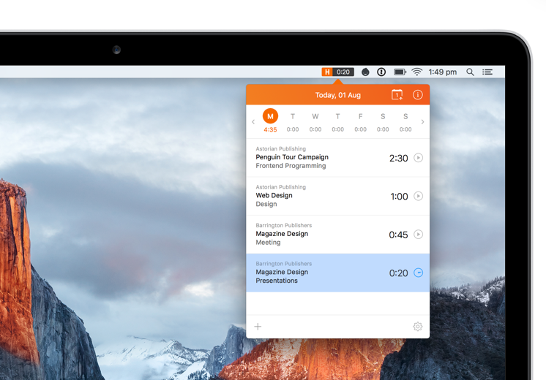Open the Web Design entry
Screen dimensions: 546x380
(x=337, y=196)
